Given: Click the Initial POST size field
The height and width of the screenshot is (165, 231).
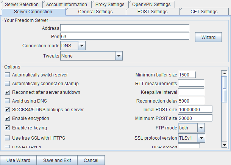Looking at the screenshot, I should click(x=195, y=109).
